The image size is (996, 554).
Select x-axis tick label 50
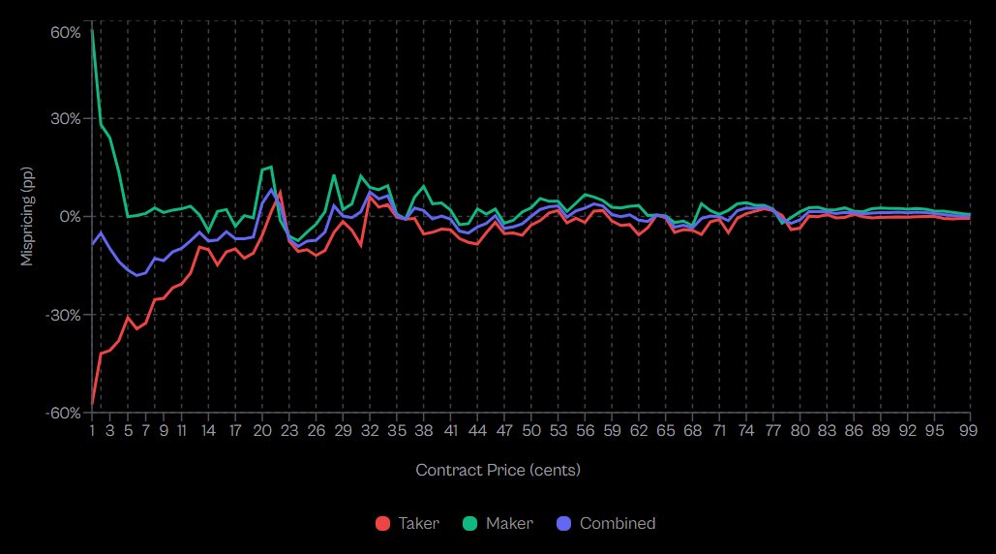(x=531, y=430)
